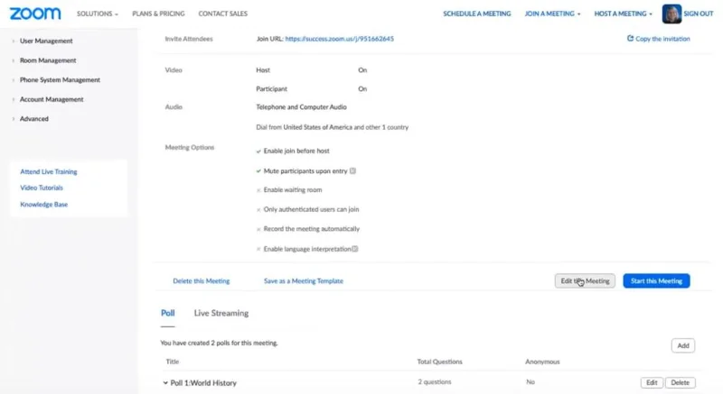Click 'You have created 2 polls' text
Viewport: 723px width, 394px height.
click(219, 343)
